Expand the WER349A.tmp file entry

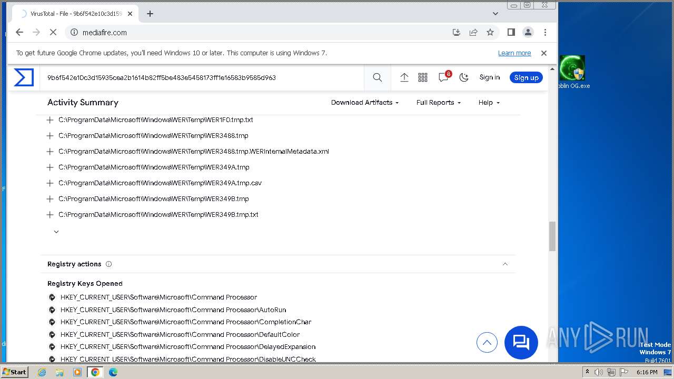coord(50,167)
